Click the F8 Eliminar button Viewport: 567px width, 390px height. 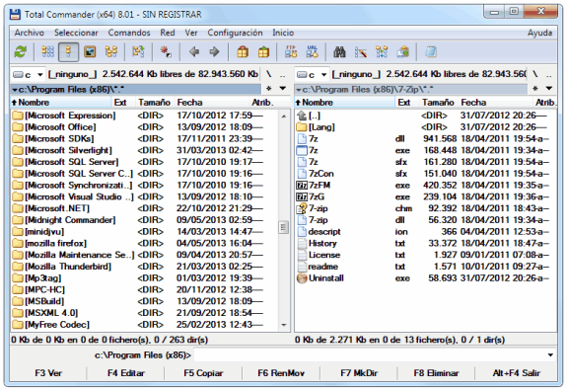pyautogui.click(x=436, y=373)
